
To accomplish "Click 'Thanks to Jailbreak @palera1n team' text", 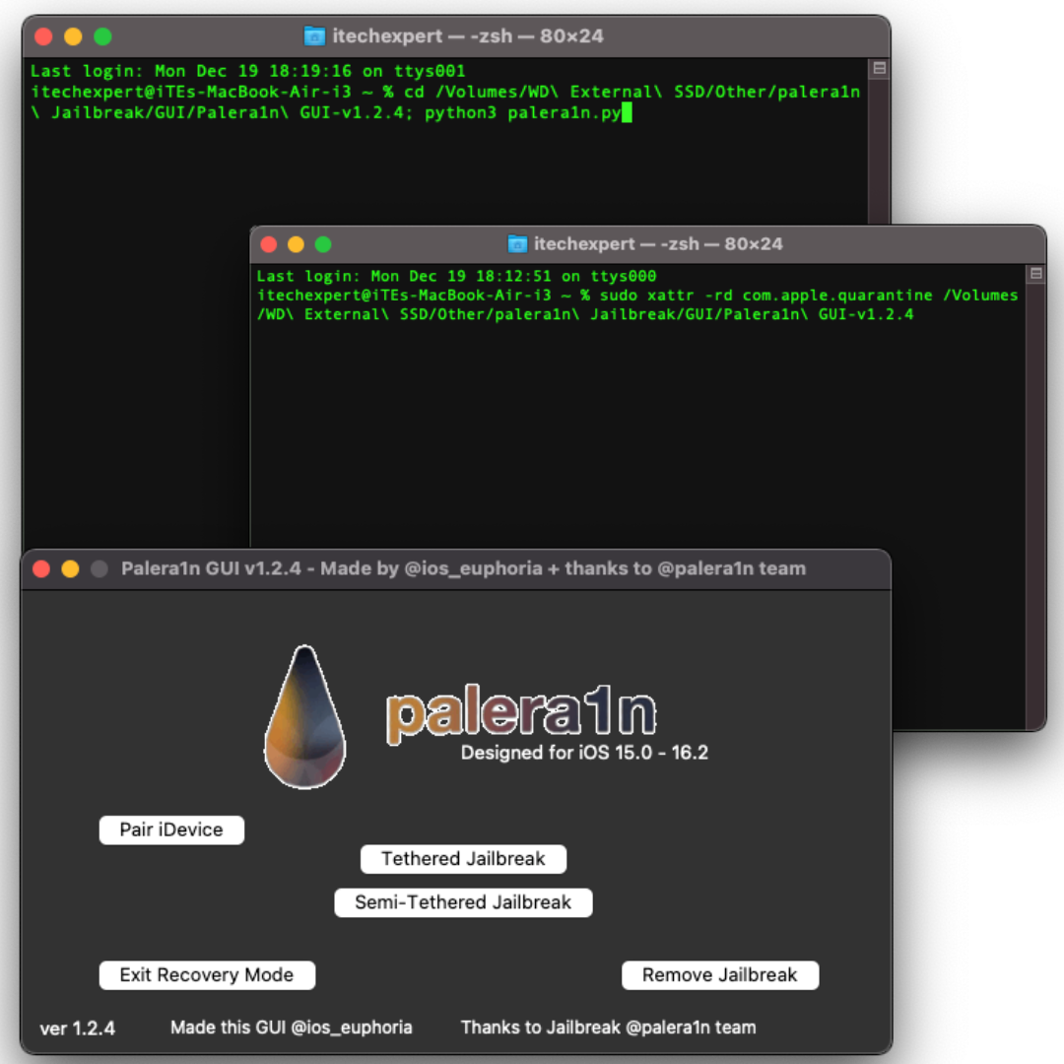I will [608, 1028].
